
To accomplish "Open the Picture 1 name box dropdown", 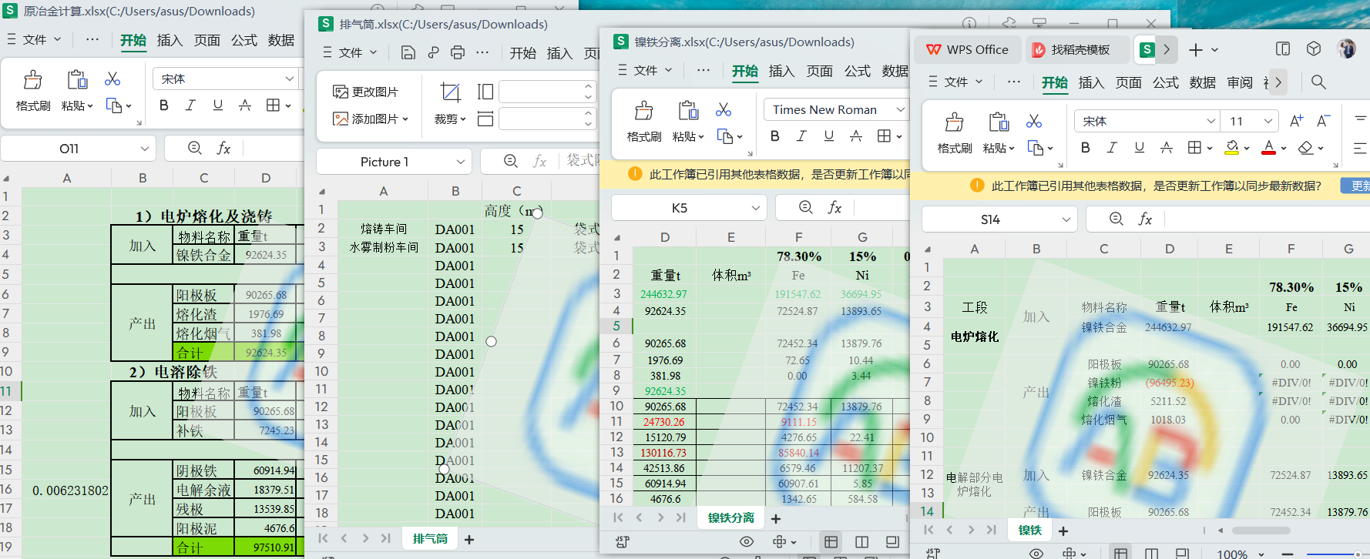I will point(460,162).
